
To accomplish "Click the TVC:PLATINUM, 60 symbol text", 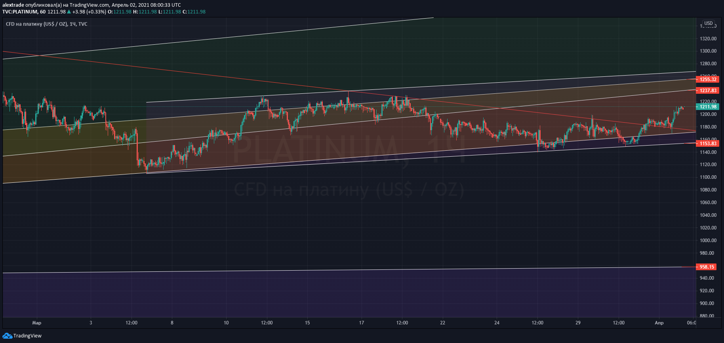I will 24,12.
